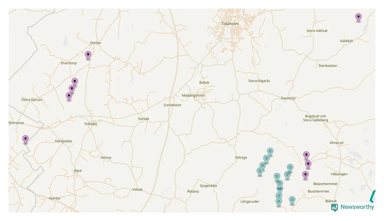Click the Holma place name

click(x=106, y=158)
